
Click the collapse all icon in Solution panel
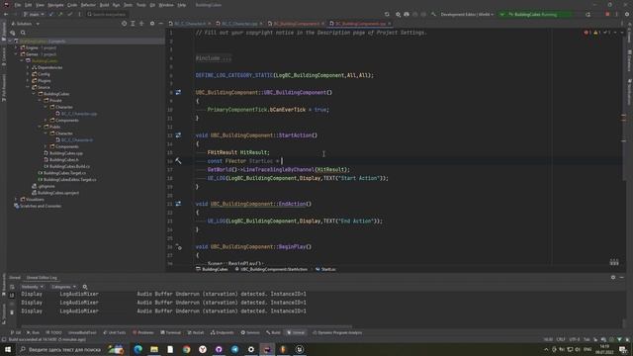tap(141, 24)
